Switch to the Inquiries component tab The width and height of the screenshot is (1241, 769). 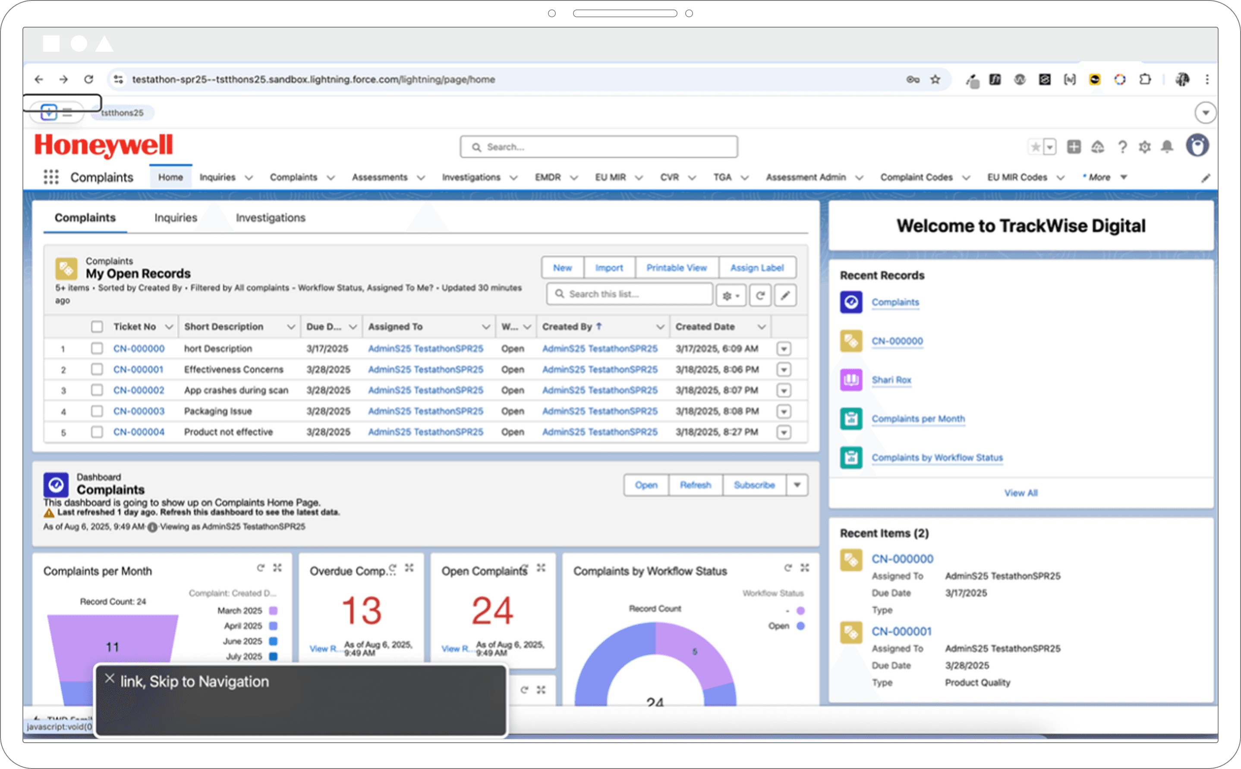[176, 218]
